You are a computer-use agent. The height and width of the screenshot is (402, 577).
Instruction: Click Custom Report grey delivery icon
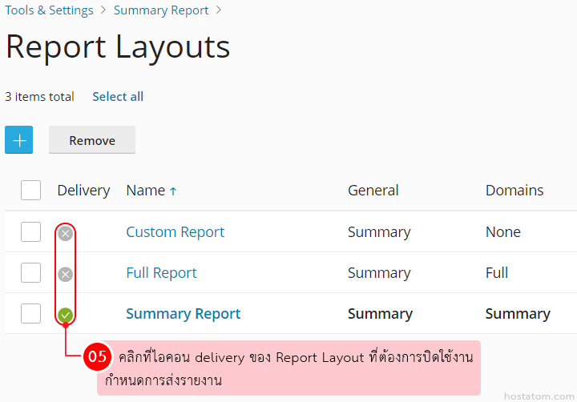pyautogui.click(x=66, y=233)
